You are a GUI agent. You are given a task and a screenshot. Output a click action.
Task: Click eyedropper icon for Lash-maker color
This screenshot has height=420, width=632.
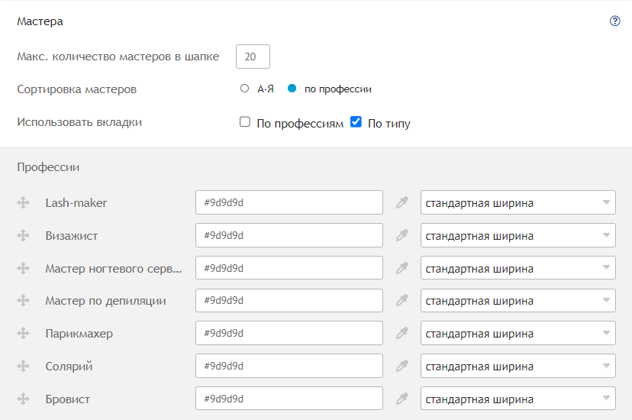[401, 202]
